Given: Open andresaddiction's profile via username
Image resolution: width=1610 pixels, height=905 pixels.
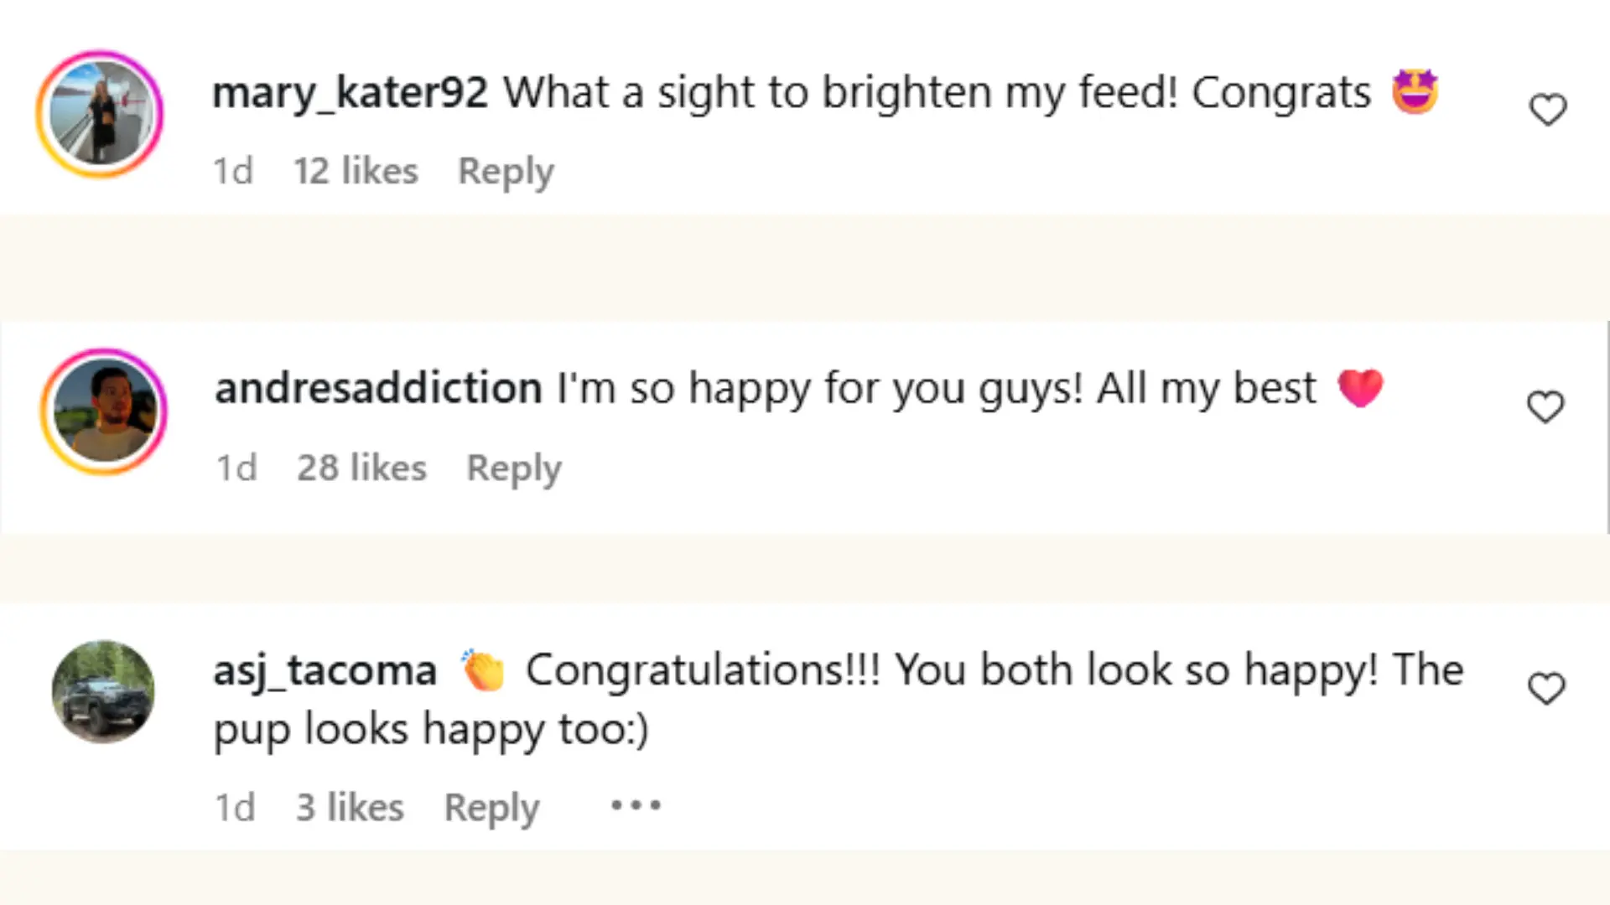Looking at the screenshot, I should (x=377, y=388).
